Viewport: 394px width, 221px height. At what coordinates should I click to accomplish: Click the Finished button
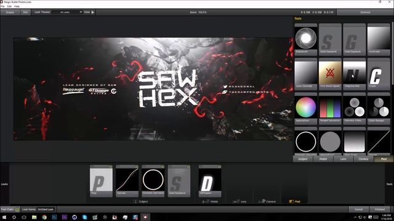[380, 209]
